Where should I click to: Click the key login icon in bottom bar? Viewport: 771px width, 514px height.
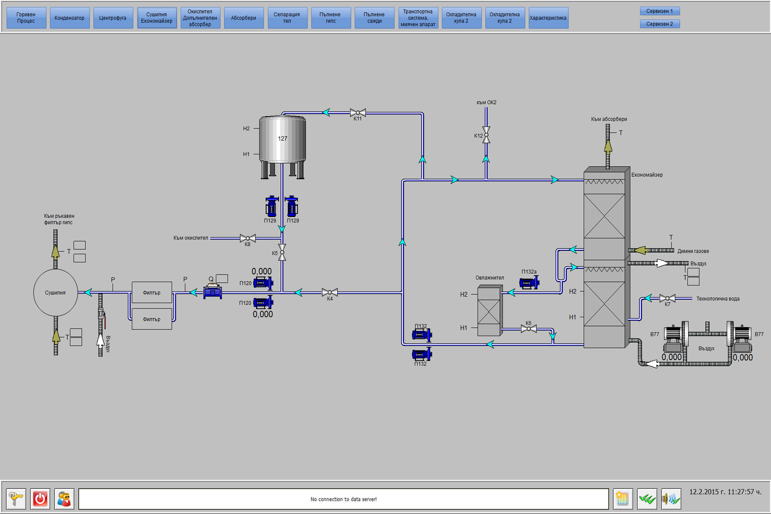click(x=16, y=499)
